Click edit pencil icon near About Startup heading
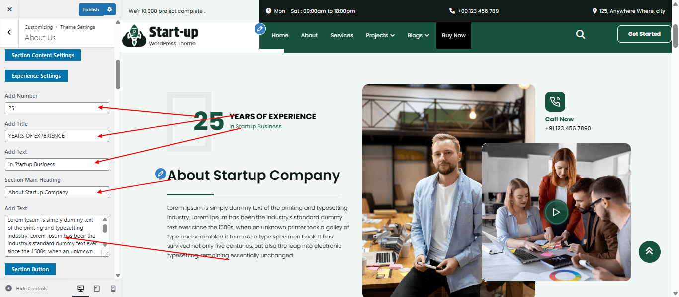679x297 pixels. [160, 174]
